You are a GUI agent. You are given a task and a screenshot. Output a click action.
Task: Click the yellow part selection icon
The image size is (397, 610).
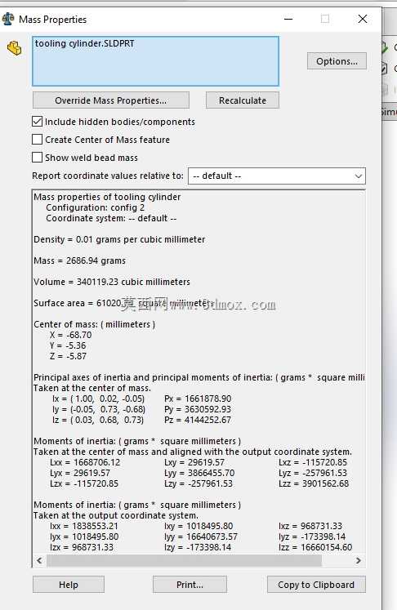click(x=15, y=48)
